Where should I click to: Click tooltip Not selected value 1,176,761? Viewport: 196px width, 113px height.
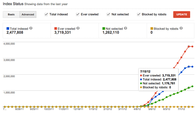pyautogui.click(x=168, y=83)
